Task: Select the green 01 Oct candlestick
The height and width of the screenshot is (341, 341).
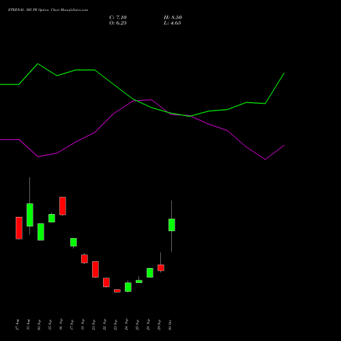Action: (x=172, y=225)
